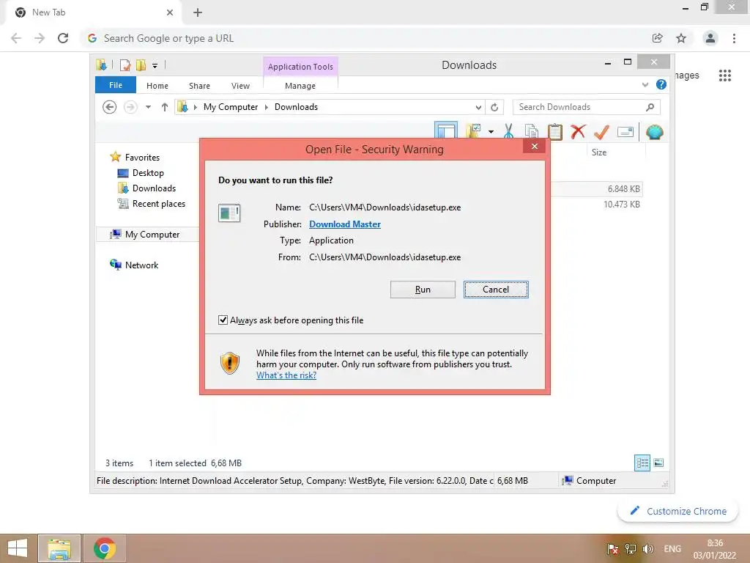
Task: Click folder options icon in Explorer toolbar
Action: [x=474, y=131]
